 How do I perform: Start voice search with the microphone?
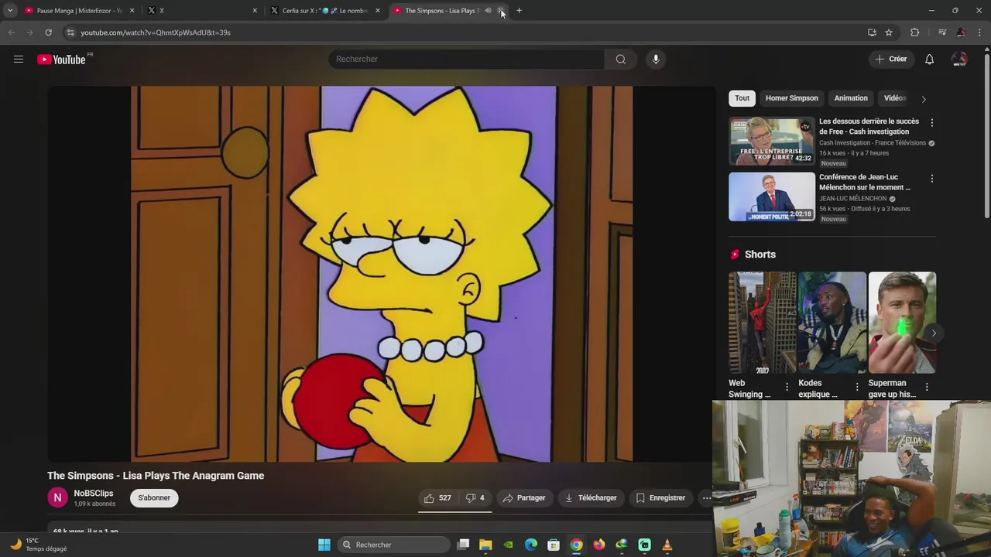(x=656, y=59)
